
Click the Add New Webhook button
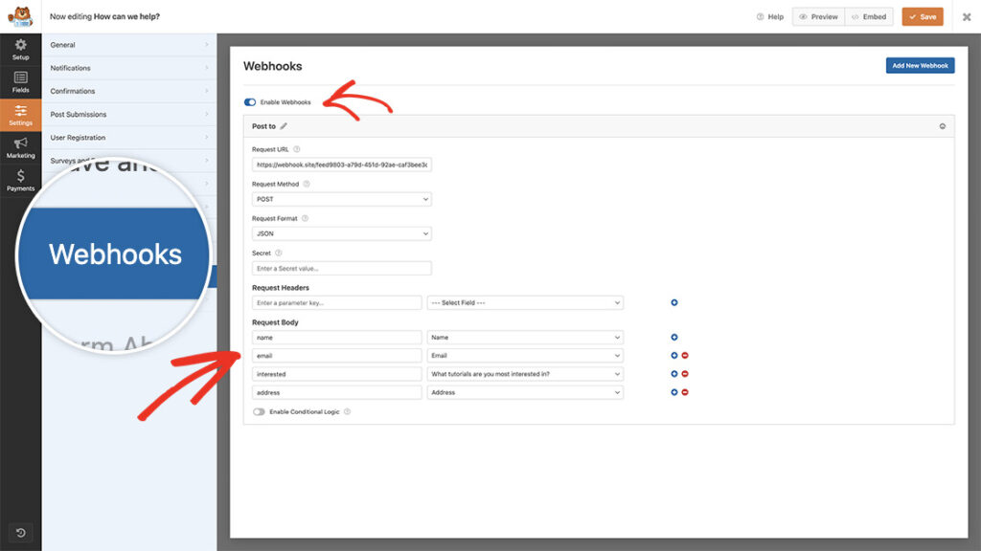point(922,64)
